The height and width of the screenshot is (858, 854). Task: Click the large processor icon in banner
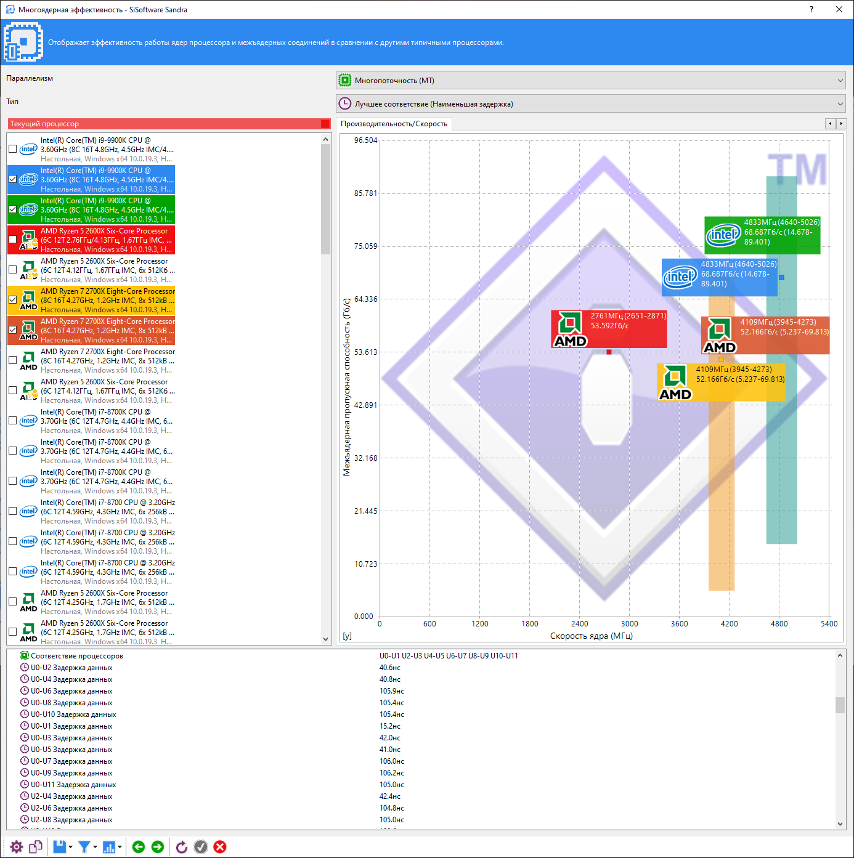tap(23, 42)
